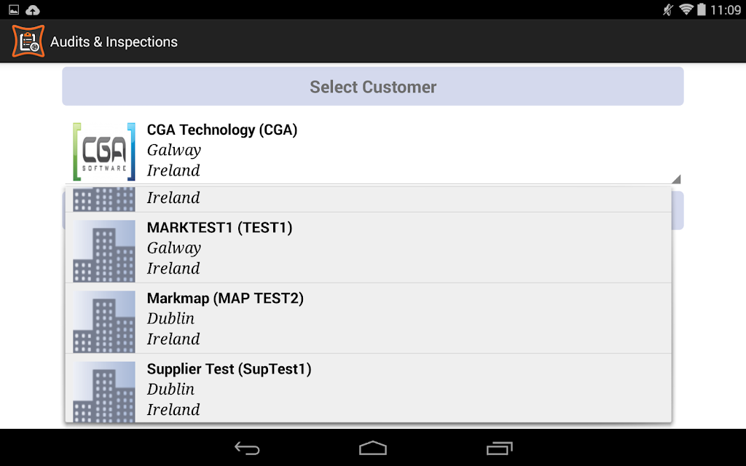The height and width of the screenshot is (466, 746).
Task: Click the CGA Software logo
Action: point(103,151)
